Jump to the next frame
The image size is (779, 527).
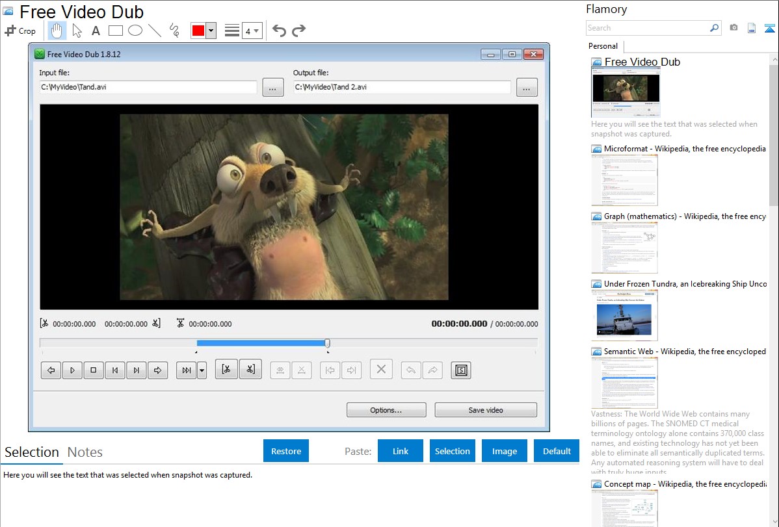click(x=136, y=370)
